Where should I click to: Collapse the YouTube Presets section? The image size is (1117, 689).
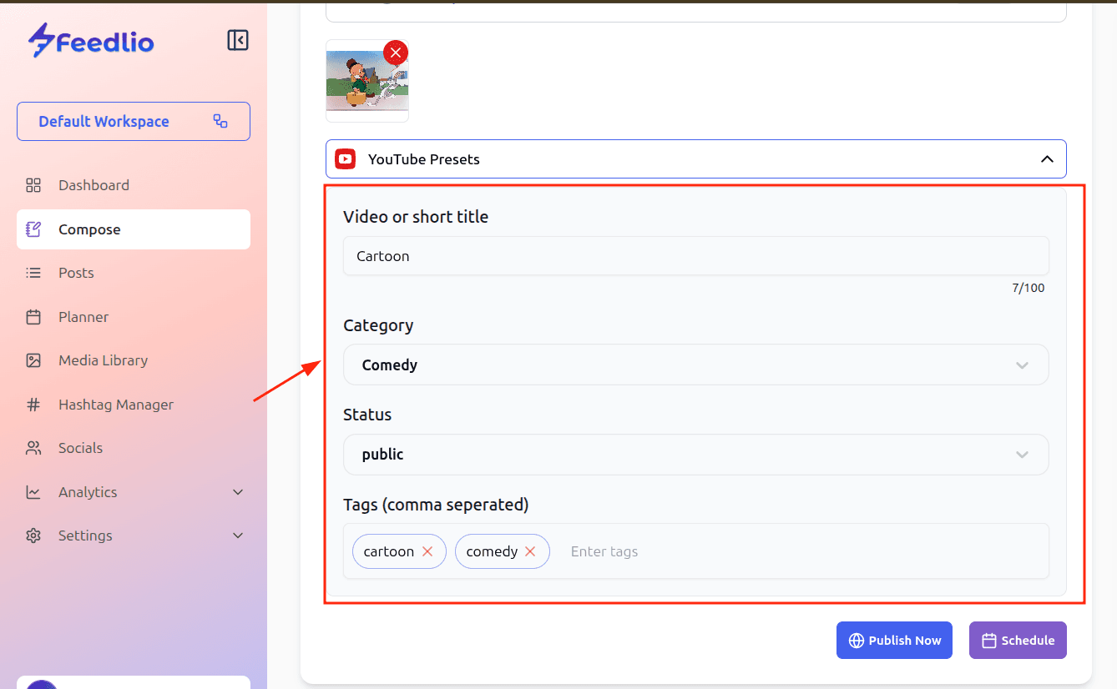click(1047, 159)
